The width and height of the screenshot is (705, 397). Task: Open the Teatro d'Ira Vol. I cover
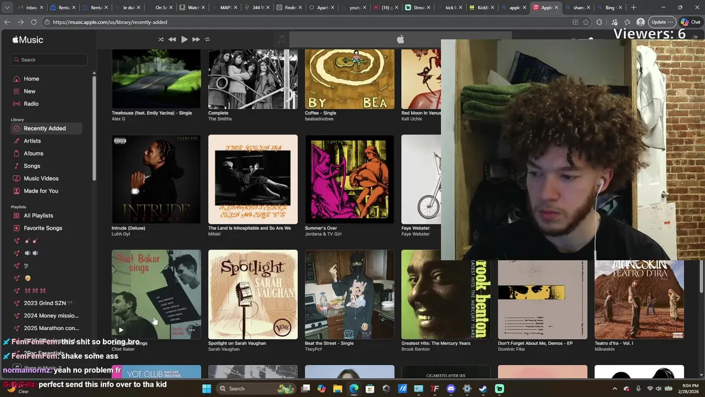(x=639, y=299)
